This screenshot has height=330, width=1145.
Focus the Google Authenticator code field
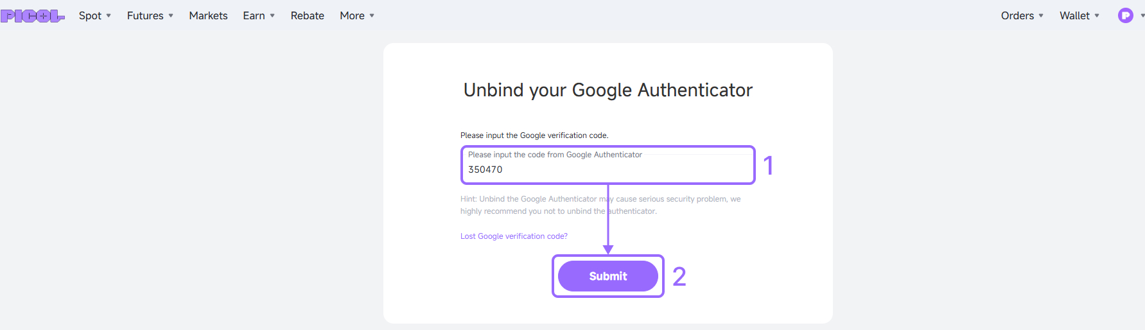pyautogui.click(x=607, y=165)
